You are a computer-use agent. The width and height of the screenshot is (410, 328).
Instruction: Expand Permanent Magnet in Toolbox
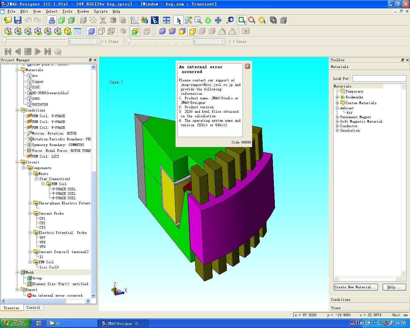click(337, 117)
